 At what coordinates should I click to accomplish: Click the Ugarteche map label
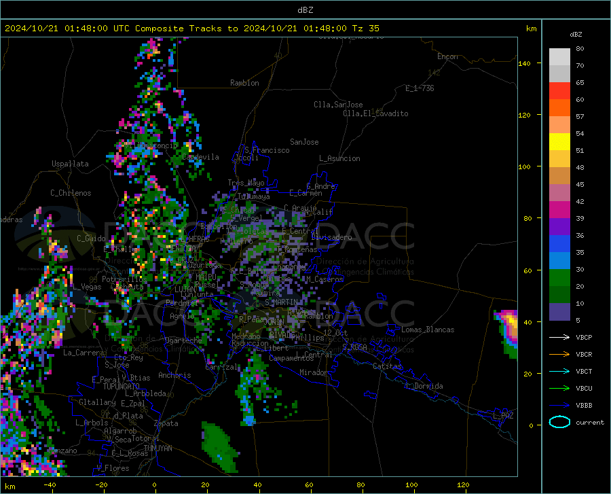(183, 340)
